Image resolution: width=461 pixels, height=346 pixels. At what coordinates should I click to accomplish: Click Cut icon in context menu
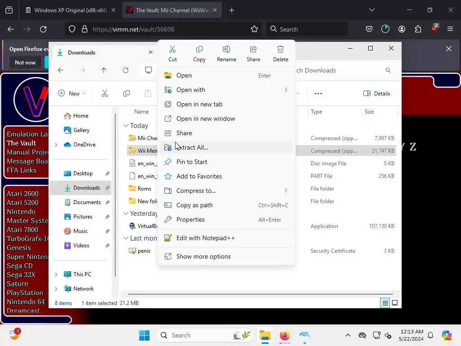coord(172,54)
